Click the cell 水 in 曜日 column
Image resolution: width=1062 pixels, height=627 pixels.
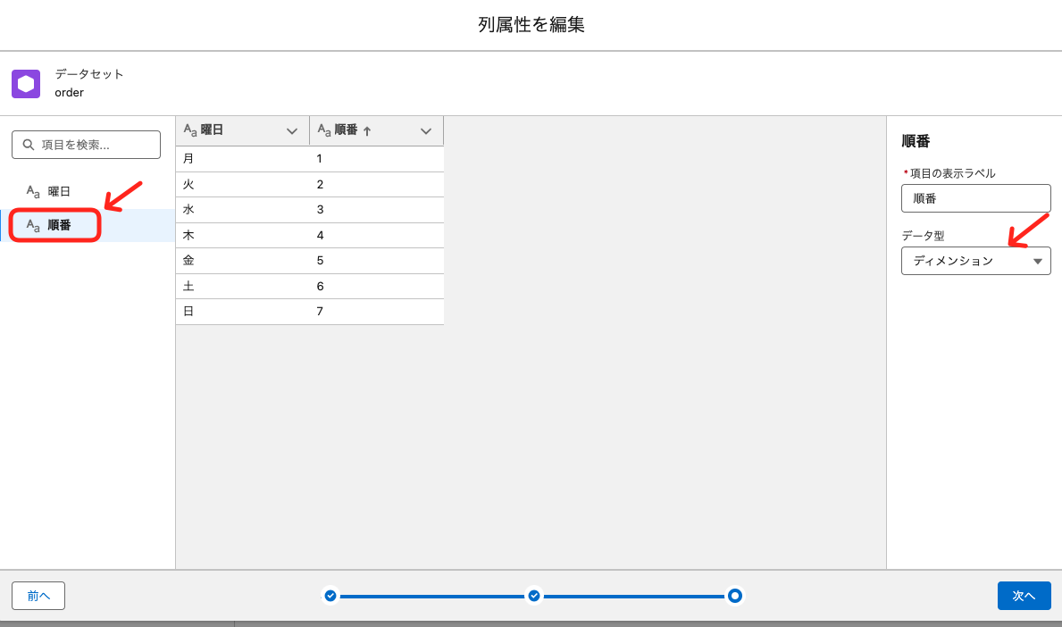pyautogui.click(x=242, y=210)
